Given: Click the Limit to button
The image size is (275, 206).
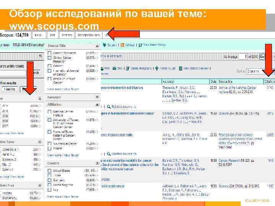Looking at the screenshot, I should tap(10, 89).
